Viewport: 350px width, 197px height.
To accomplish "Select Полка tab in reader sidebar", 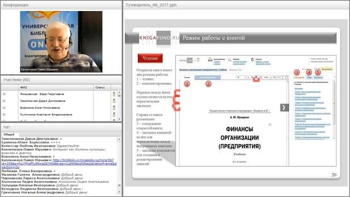I will [x=309, y=78].
